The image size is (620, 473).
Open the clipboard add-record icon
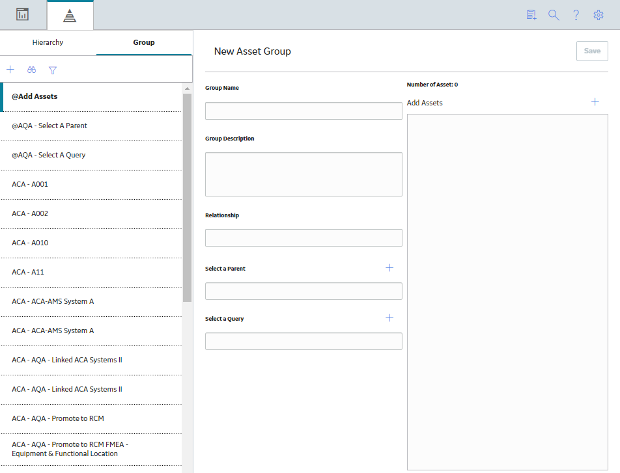(531, 15)
